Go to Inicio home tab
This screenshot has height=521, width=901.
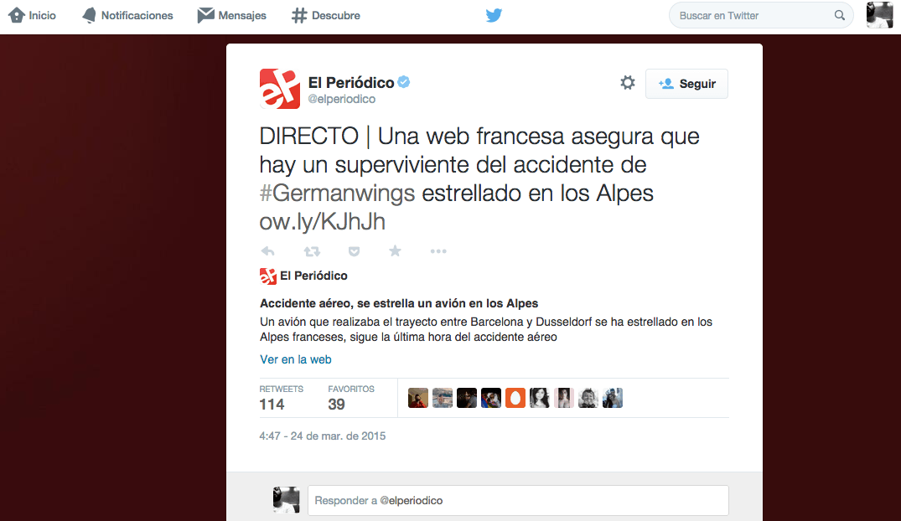32,16
